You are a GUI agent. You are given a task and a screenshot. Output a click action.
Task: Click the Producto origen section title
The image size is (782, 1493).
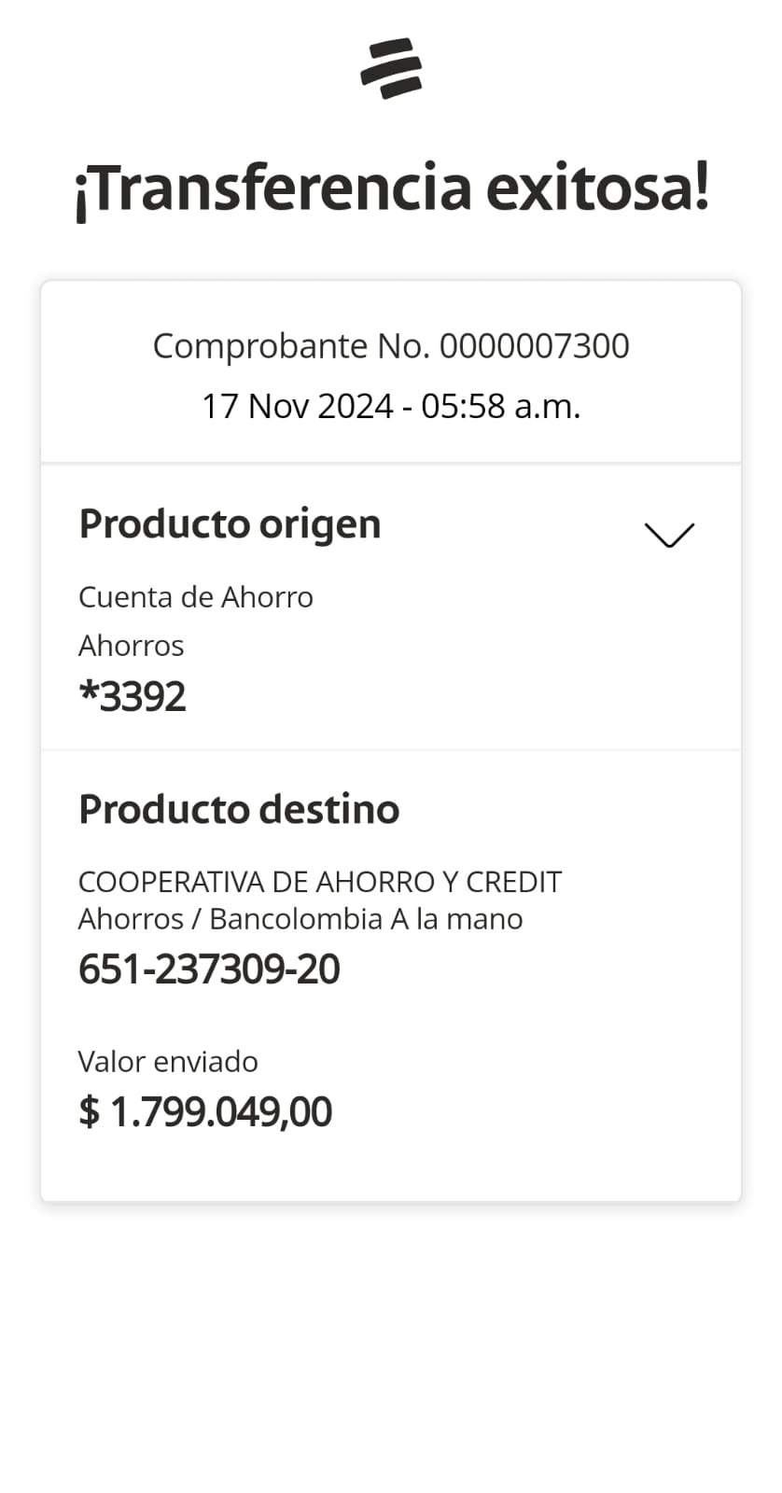(x=230, y=523)
